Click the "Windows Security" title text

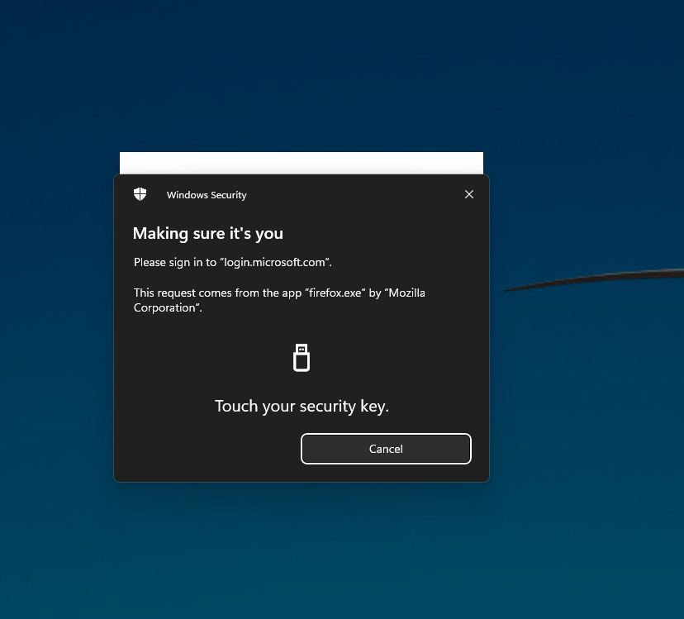pos(207,195)
